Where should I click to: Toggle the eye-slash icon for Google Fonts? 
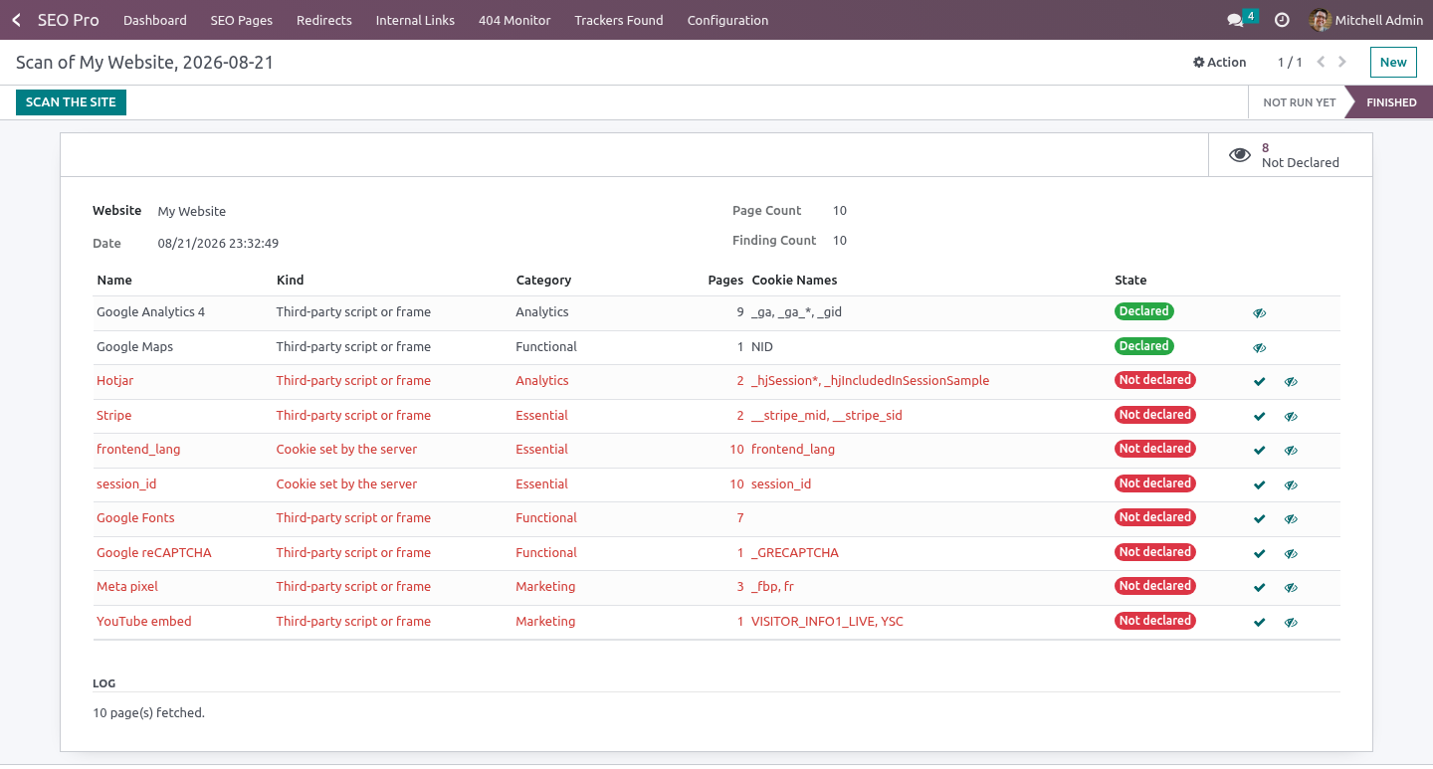pyautogui.click(x=1291, y=519)
